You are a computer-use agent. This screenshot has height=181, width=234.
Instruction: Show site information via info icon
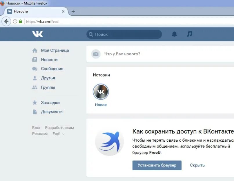click(x=15, y=21)
